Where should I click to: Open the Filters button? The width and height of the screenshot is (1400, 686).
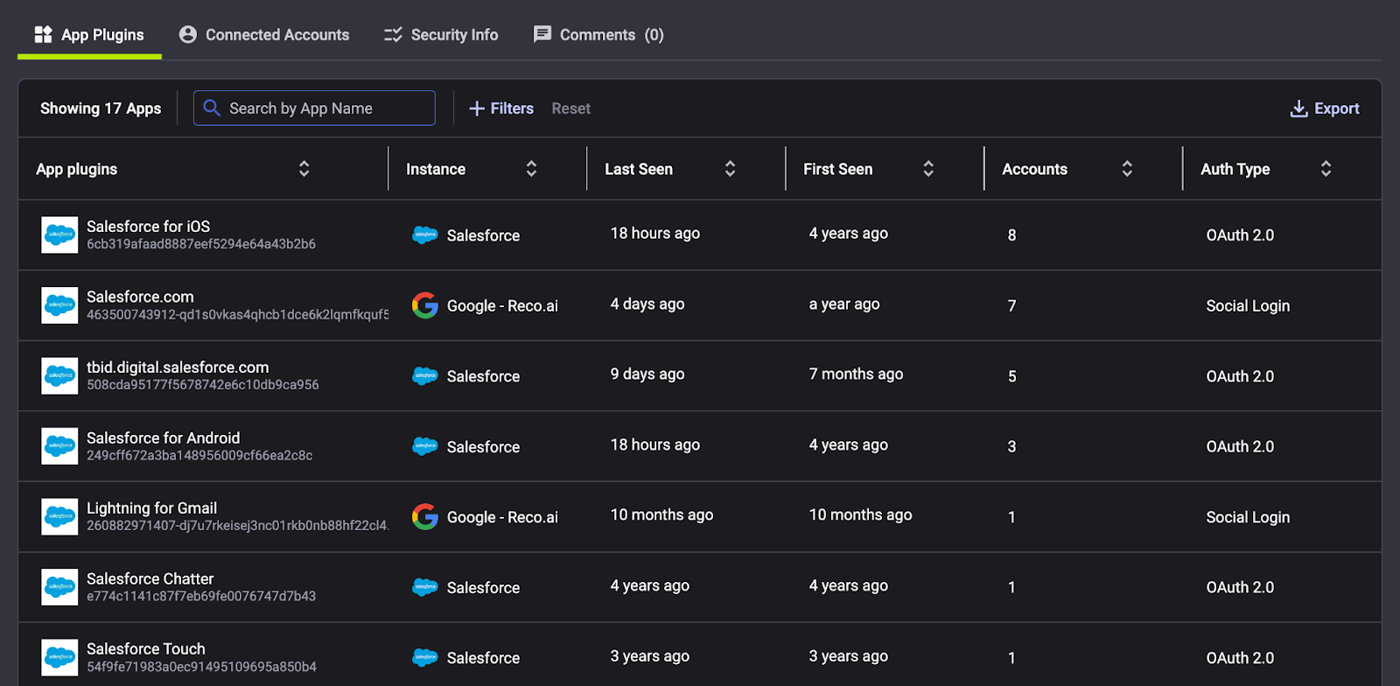[501, 108]
